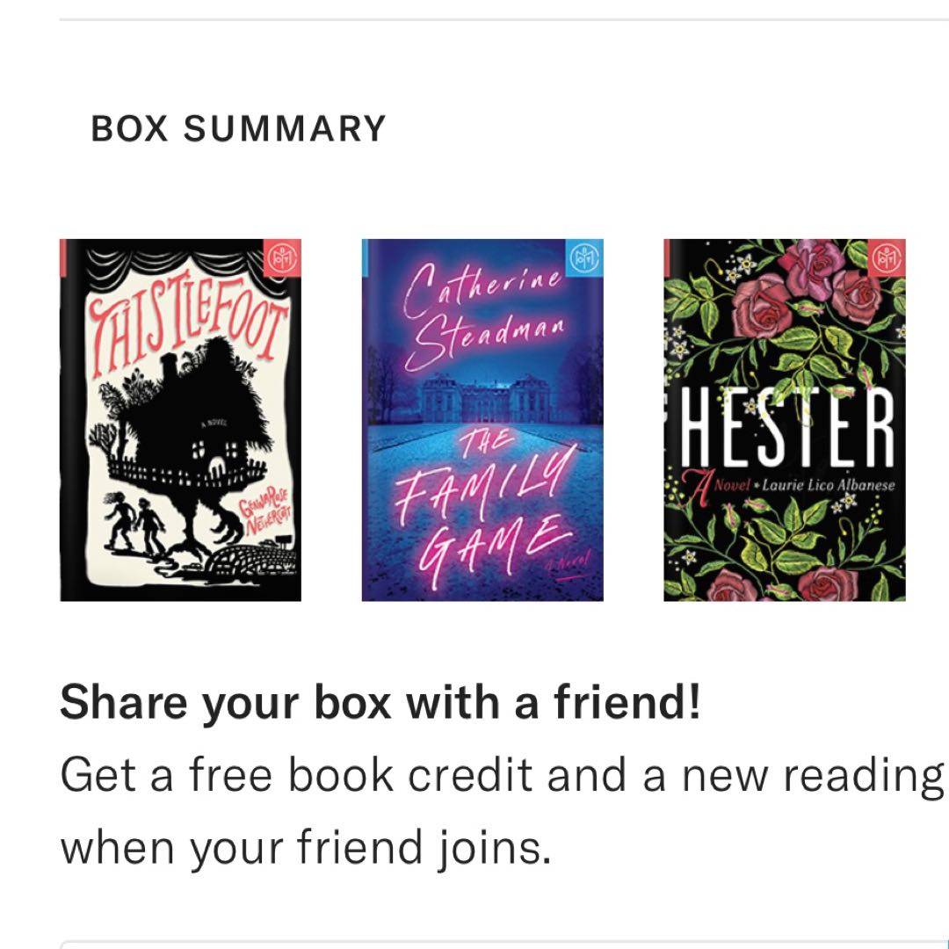
Task: Click the 'BOX SUMMARY' heading
Action: pos(238,129)
